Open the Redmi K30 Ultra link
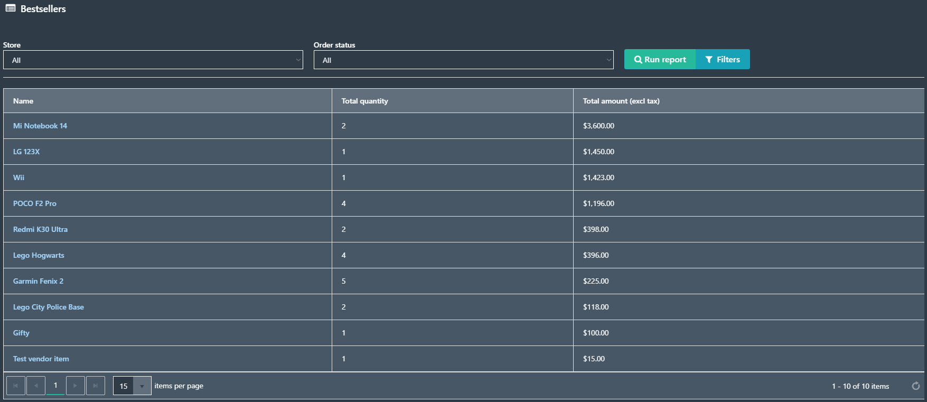The height and width of the screenshot is (402, 927). [40, 229]
